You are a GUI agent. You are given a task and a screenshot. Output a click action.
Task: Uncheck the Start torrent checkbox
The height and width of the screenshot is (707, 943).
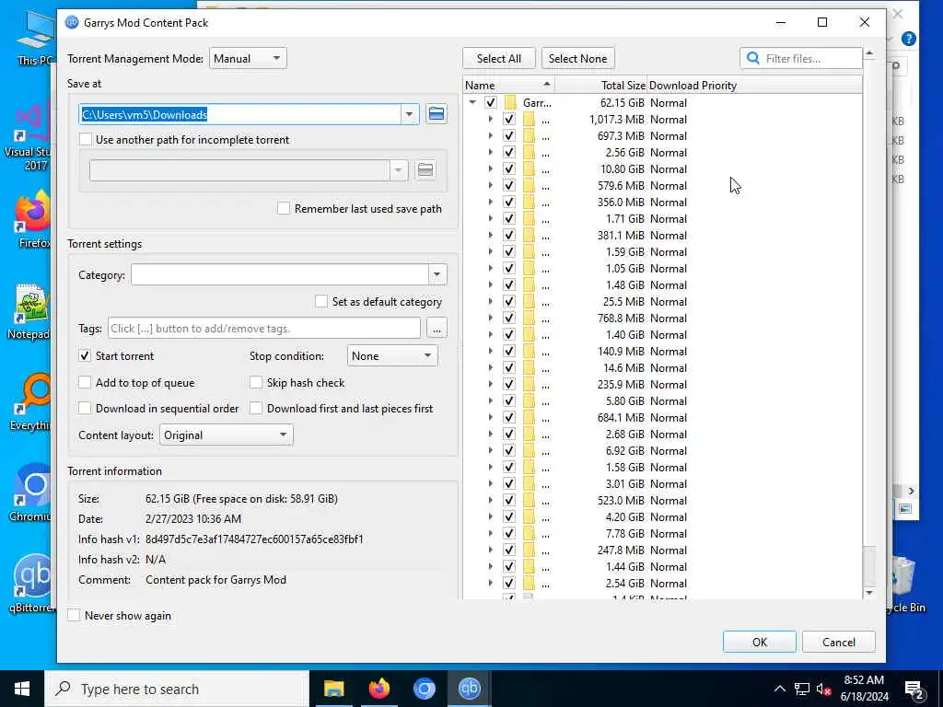pos(85,356)
